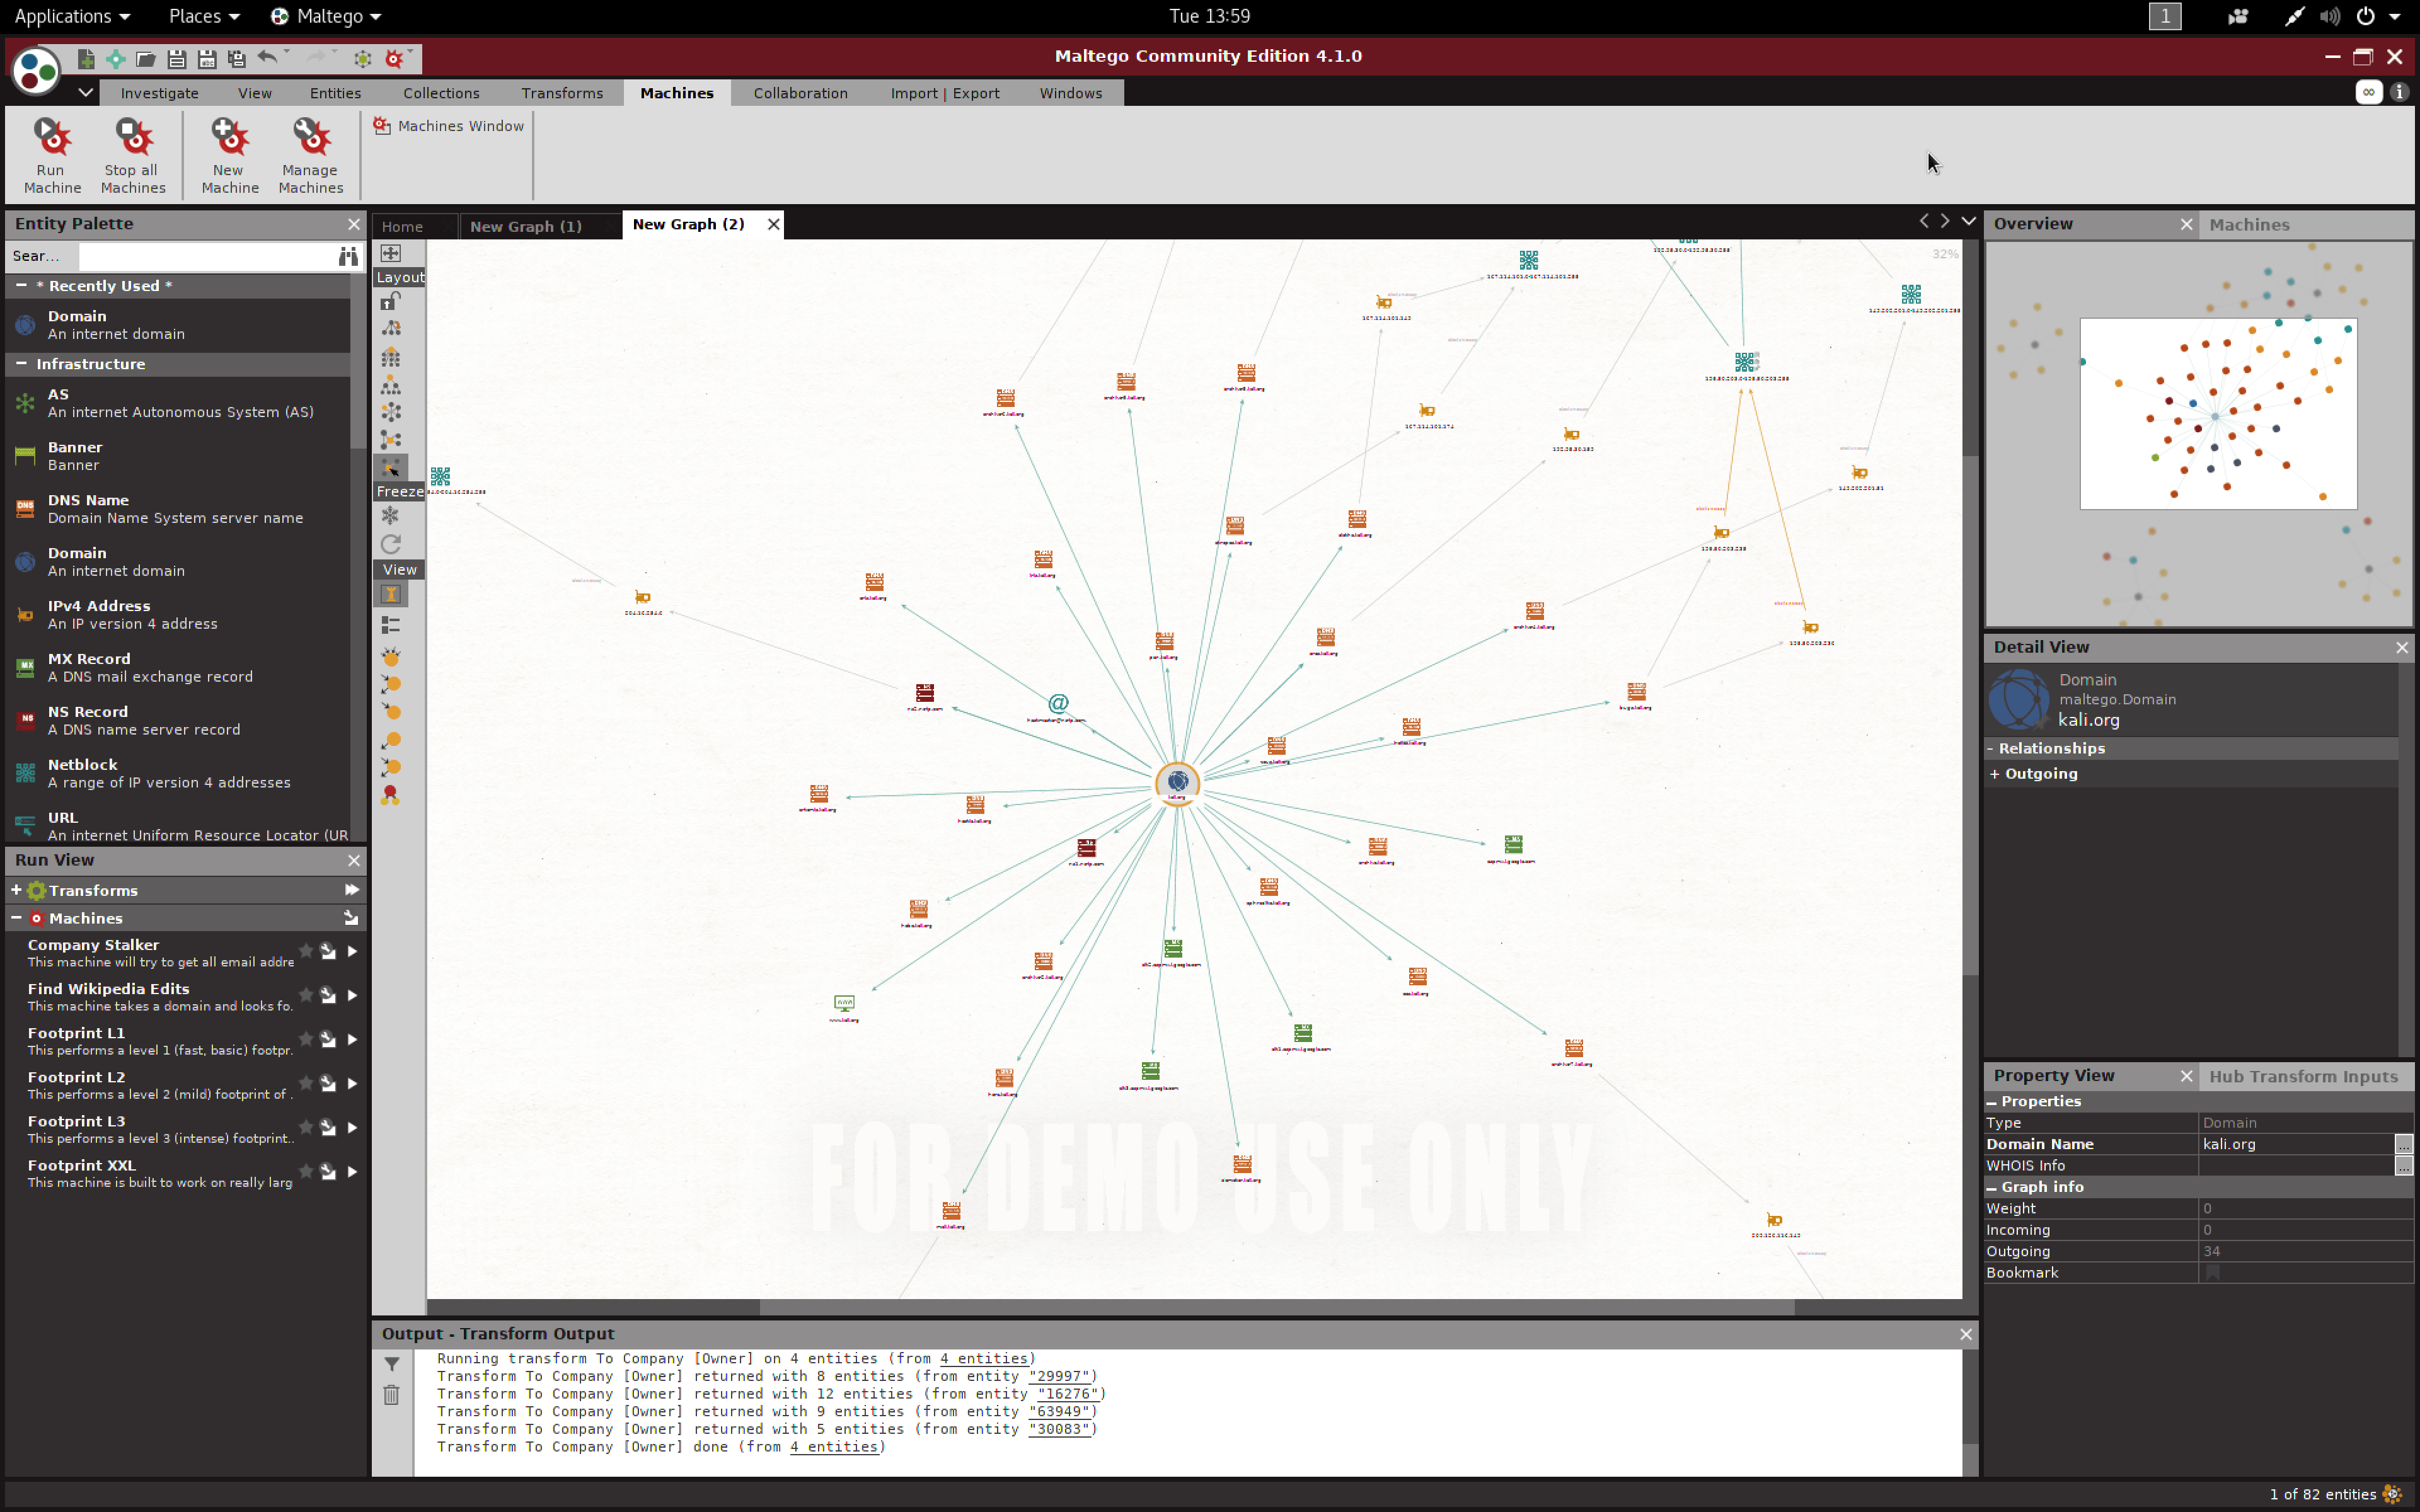The image size is (2420, 1512).
Task: Toggle favorite star for Footprint L1
Action: tap(306, 1039)
